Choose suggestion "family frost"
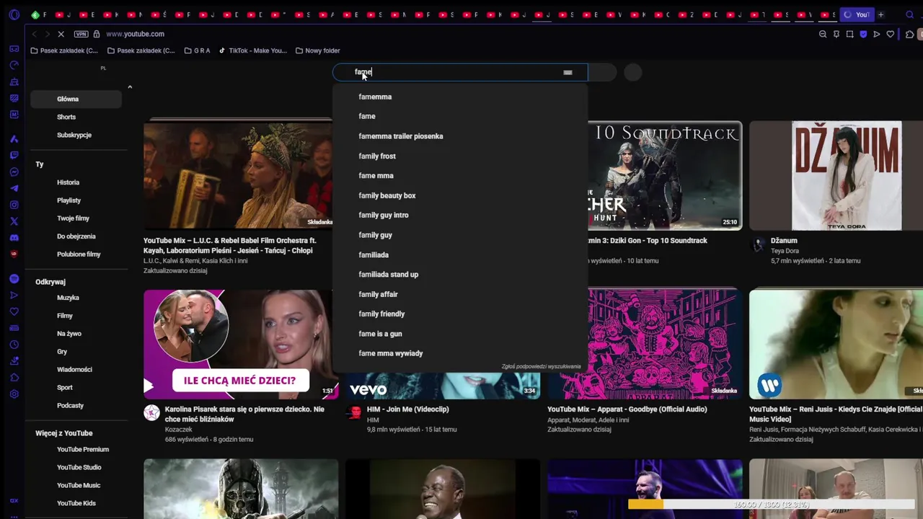This screenshot has height=519, width=923. click(460, 156)
